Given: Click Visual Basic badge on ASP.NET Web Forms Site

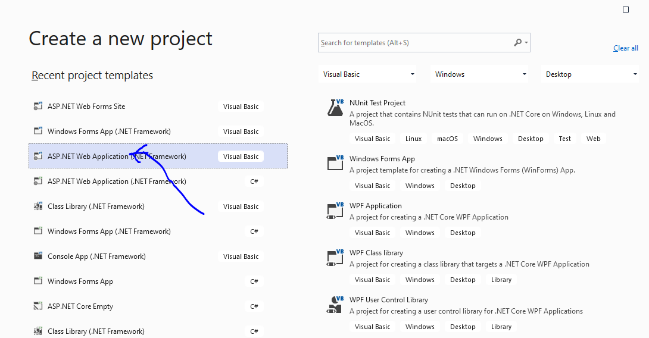Looking at the screenshot, I should pyautogui.click(x=241, y=107).
